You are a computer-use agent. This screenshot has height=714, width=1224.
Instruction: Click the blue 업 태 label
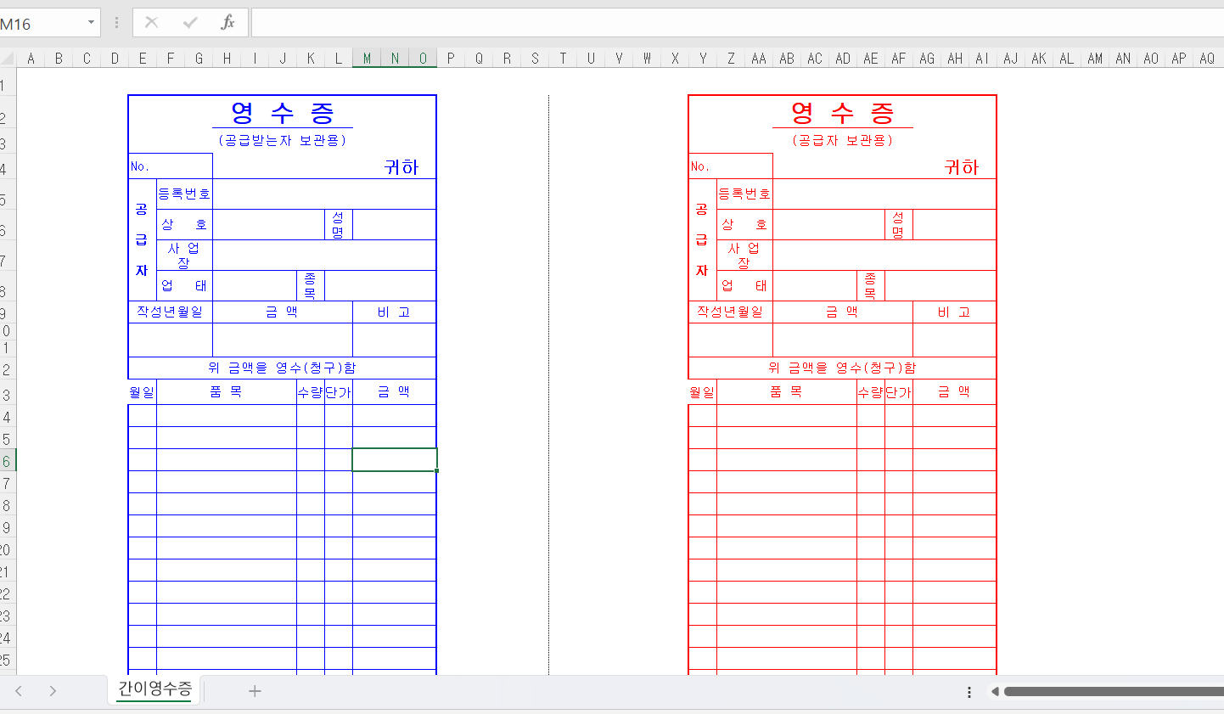point(184,285)
